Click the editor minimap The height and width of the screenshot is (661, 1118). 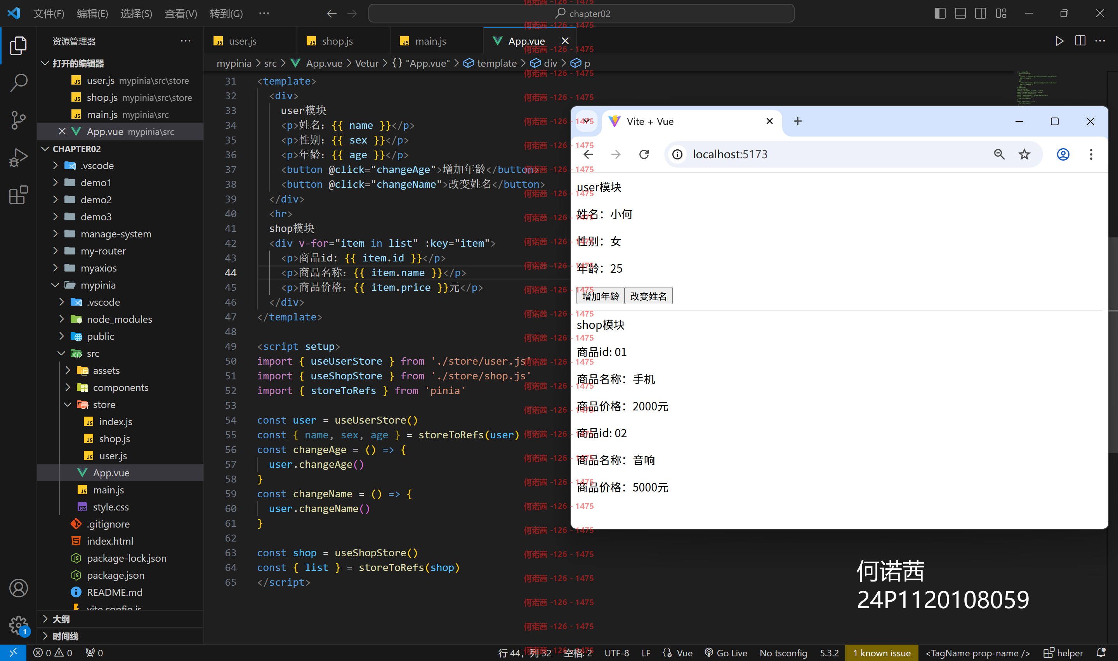pos(1036,88)
